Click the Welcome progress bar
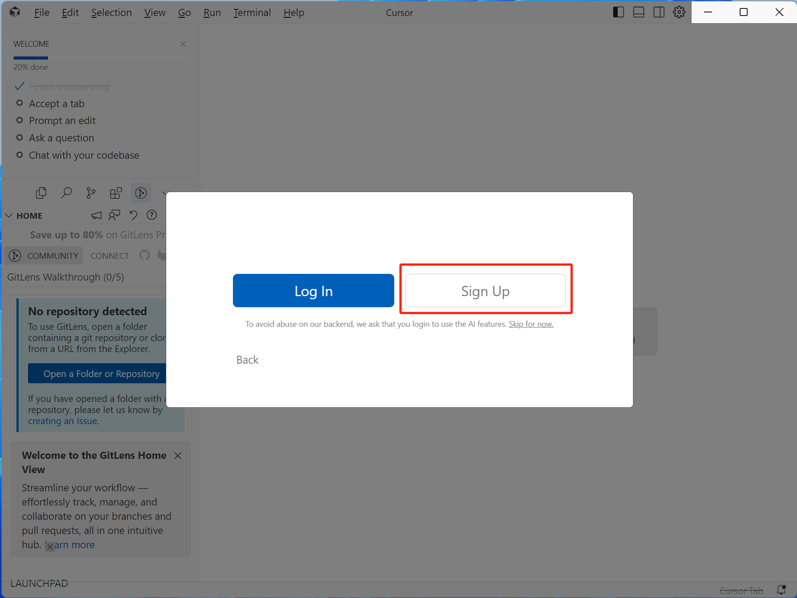Screen dimensions: 797x598 coord(100,58)
